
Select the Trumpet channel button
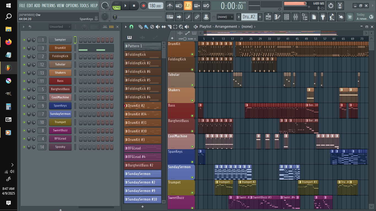click(60, 122)
